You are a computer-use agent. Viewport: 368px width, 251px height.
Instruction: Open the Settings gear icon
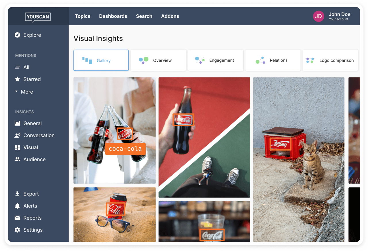tap(18, 230)
